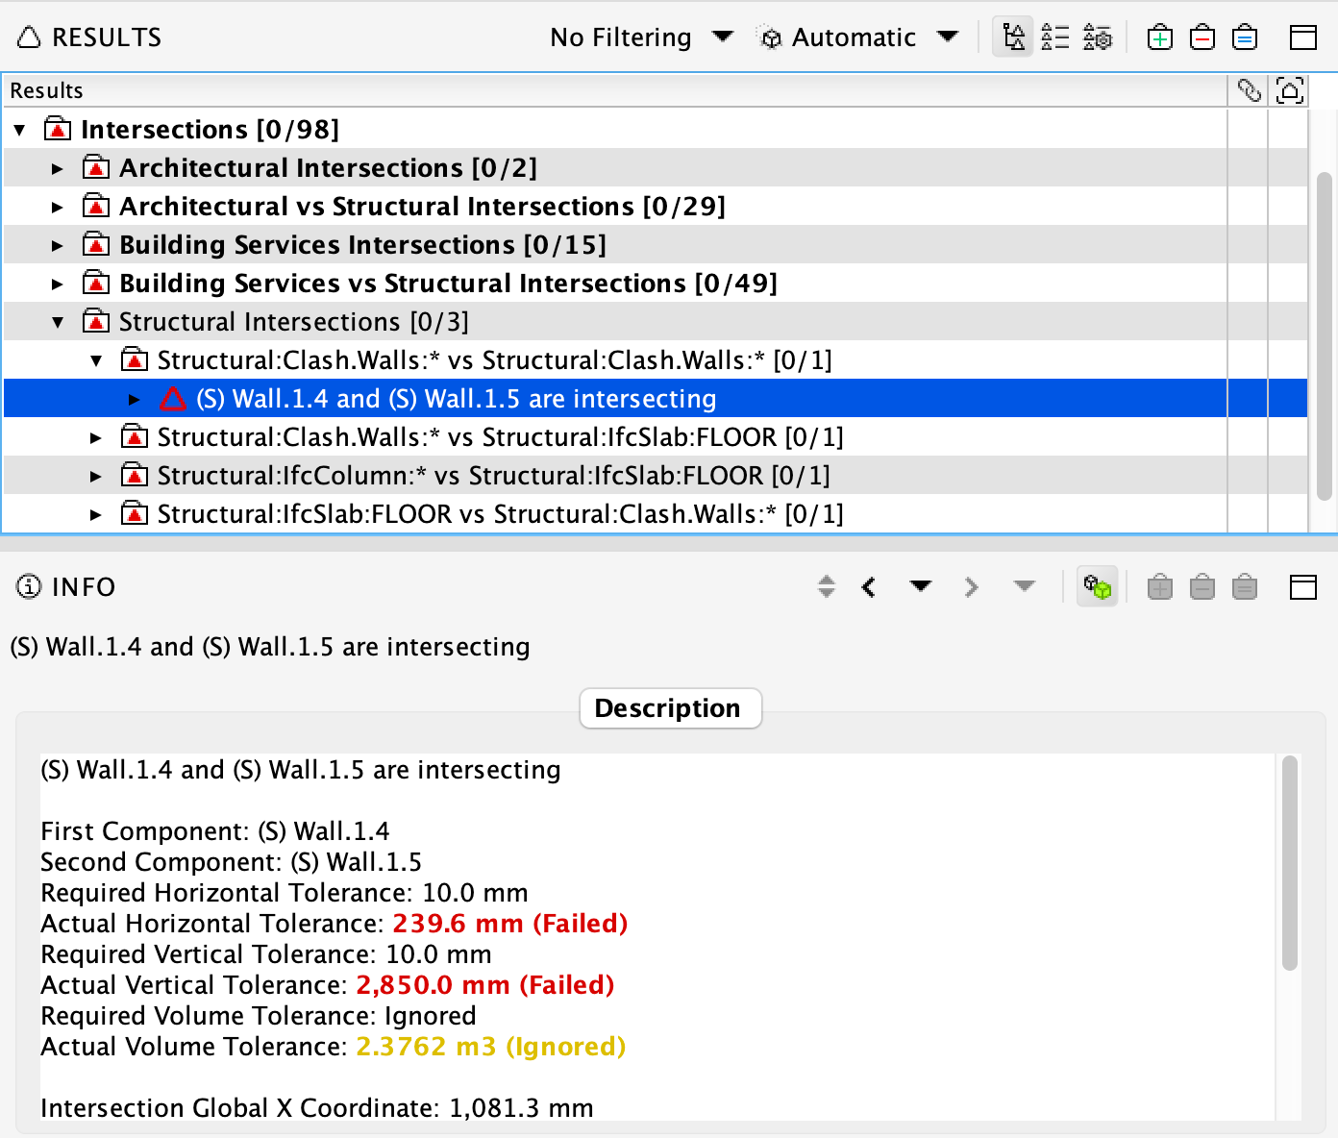The image size is (1338, 1138).
Task: Open the No Filtering dropdown
Action: (722, 37)
